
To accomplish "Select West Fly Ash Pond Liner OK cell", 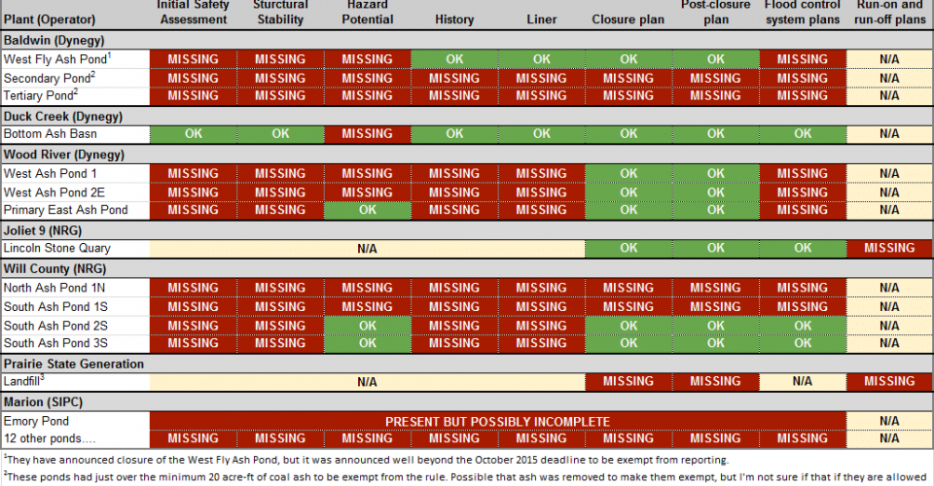I will tap(542, 59).
